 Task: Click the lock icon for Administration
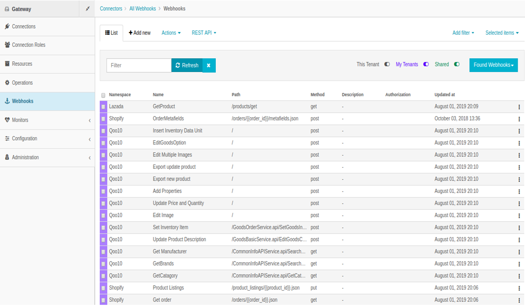[x=7, y=157]
